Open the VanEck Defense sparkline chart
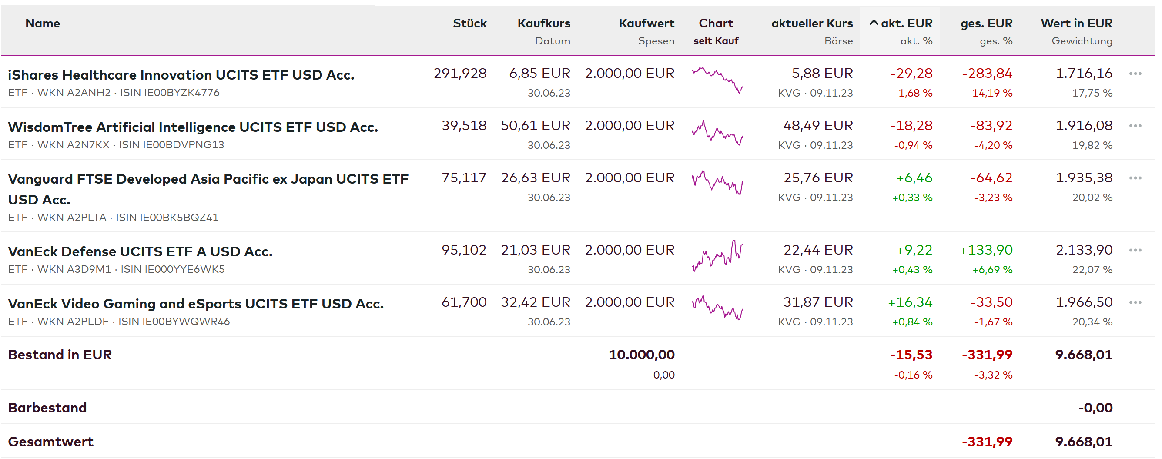 717,256
